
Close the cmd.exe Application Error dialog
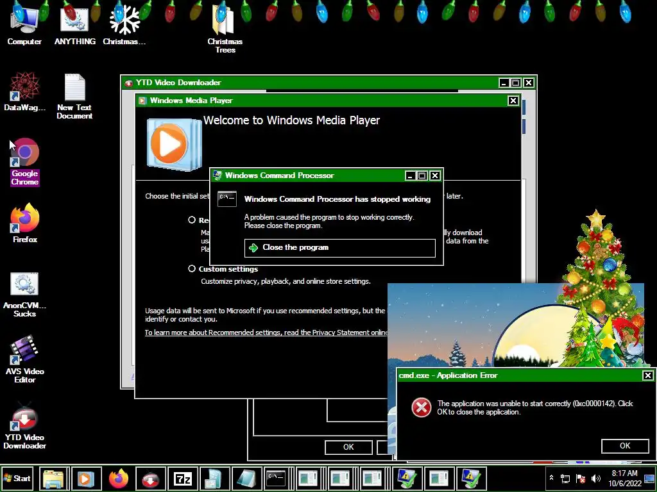tap(648, 375)
